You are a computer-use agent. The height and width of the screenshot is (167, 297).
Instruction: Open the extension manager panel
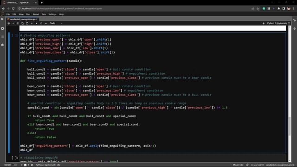pyautogui.click(x=2, y=45)
